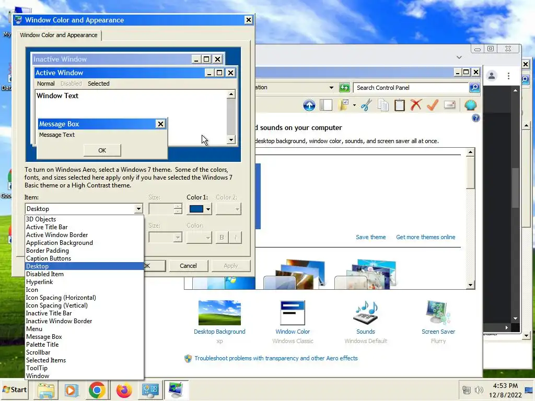
Task: Select Icon Spacing (Horizontal) entry
Action: (x=85, y=298)
